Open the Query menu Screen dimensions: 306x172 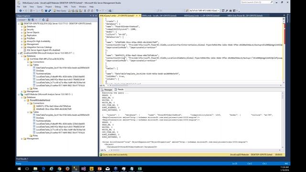pos(40,7)
